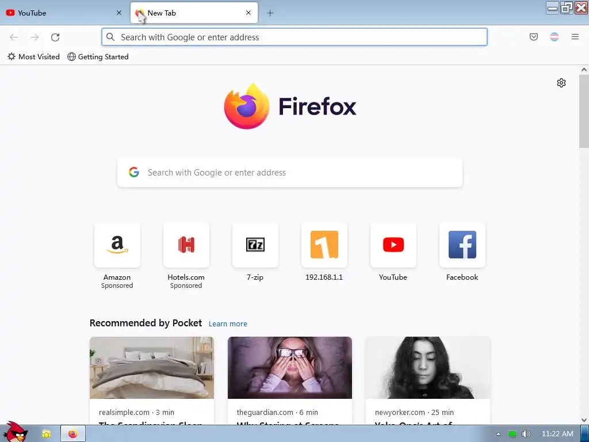Click the Back navigation arrow
Screen dimensions: 589x442
tap(14, 37)
